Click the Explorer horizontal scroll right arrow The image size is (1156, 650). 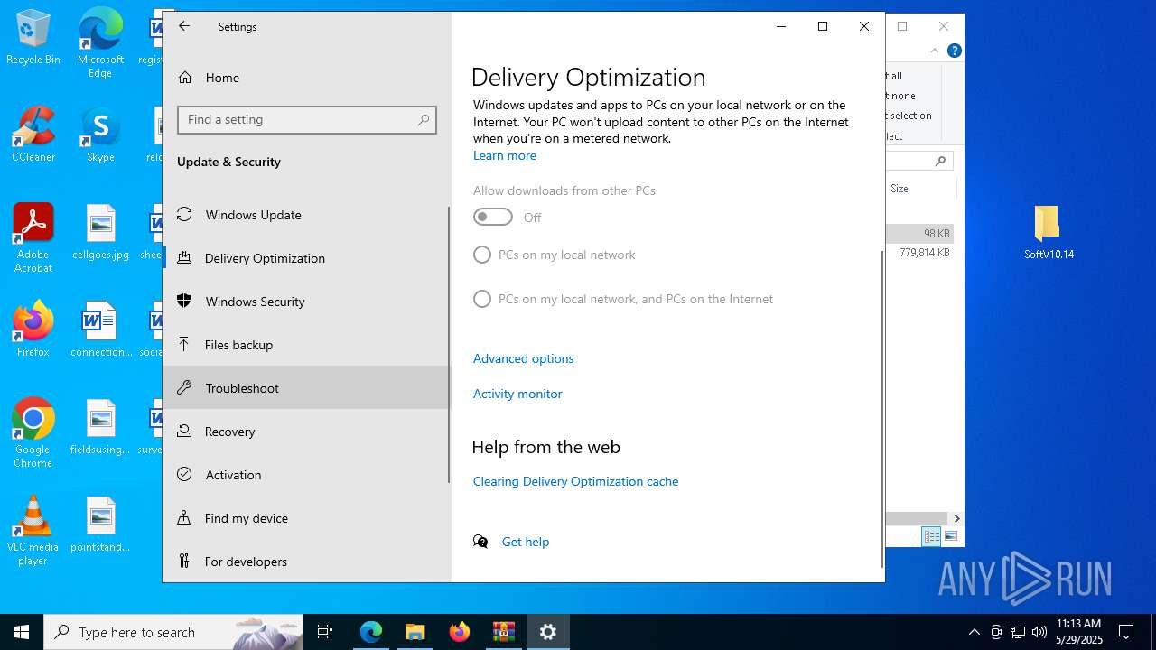click(956, 518)
